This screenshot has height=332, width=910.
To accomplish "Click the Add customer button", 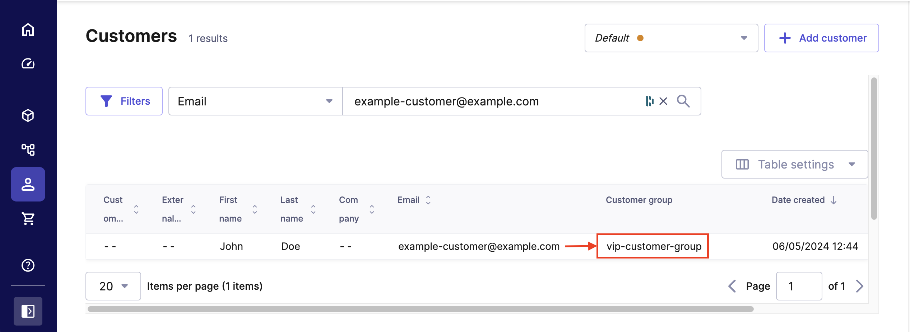I will pyautogui.click(x=821, y=38).
